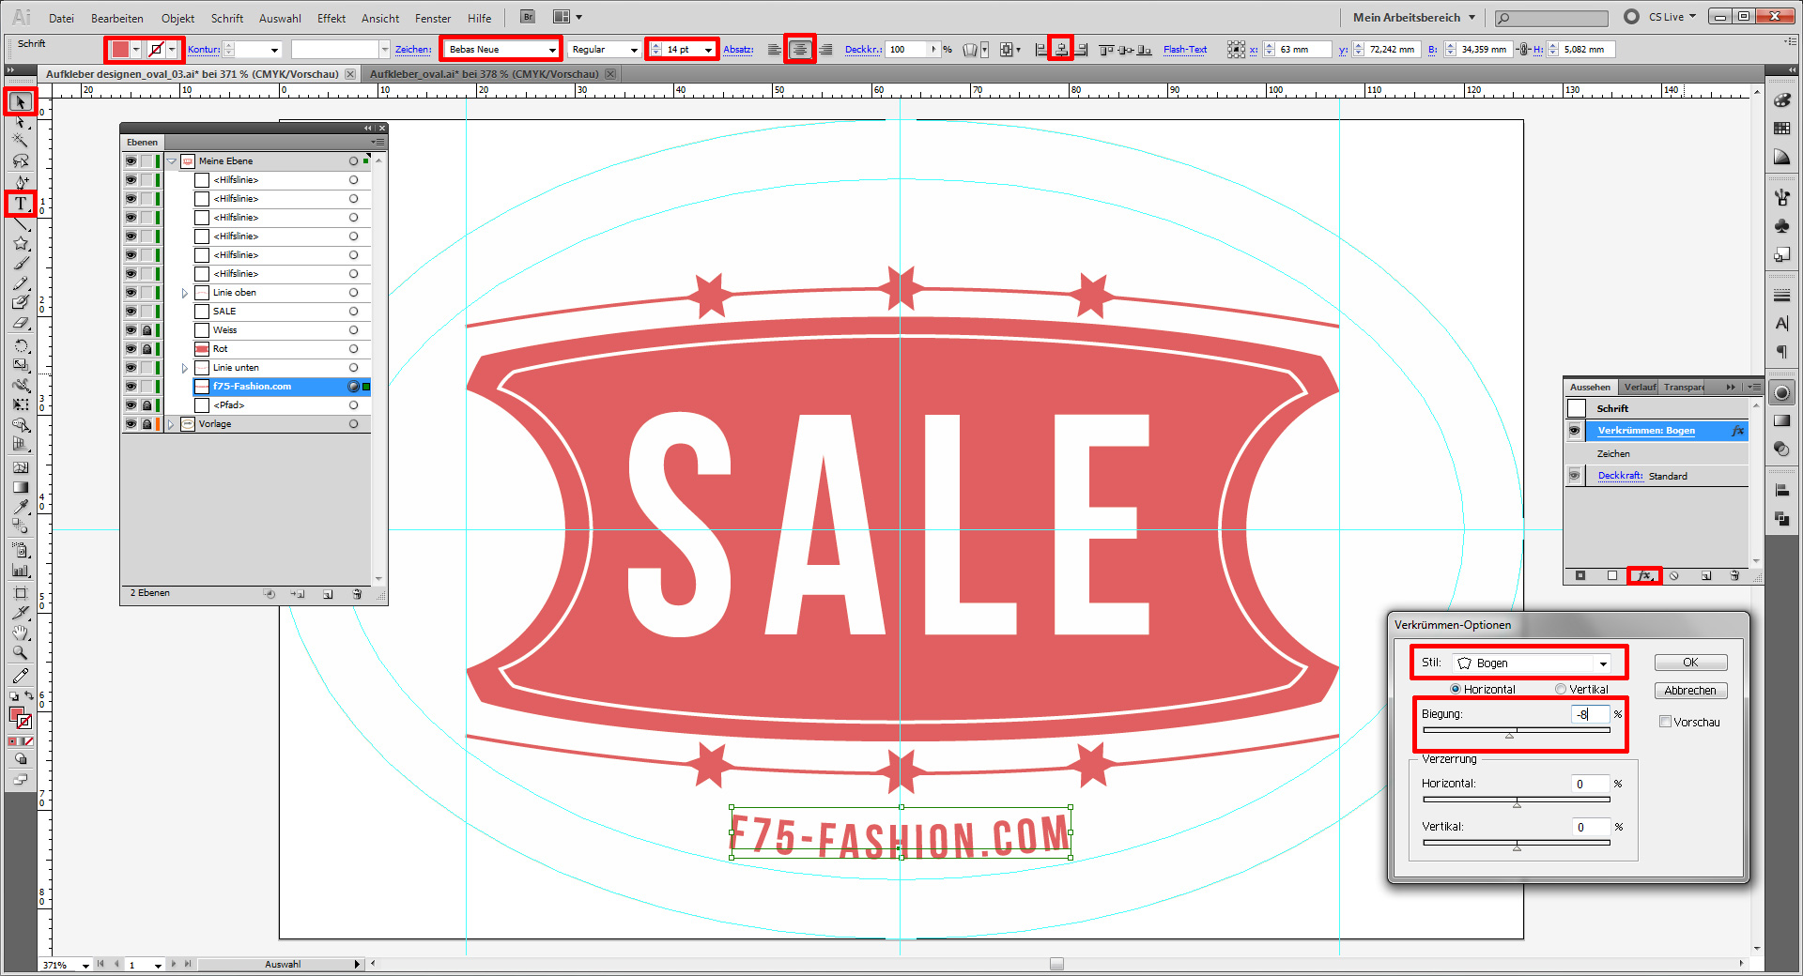Select the Type tool in toolbar
Screen dimensions: 1803x976
pyautogui.click(x=21, y=204)
